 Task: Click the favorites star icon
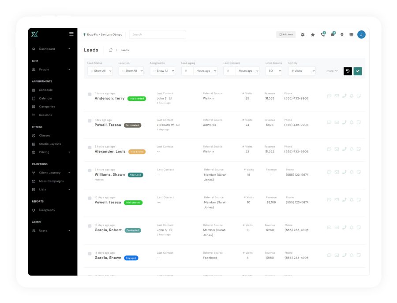coord(313,34)
